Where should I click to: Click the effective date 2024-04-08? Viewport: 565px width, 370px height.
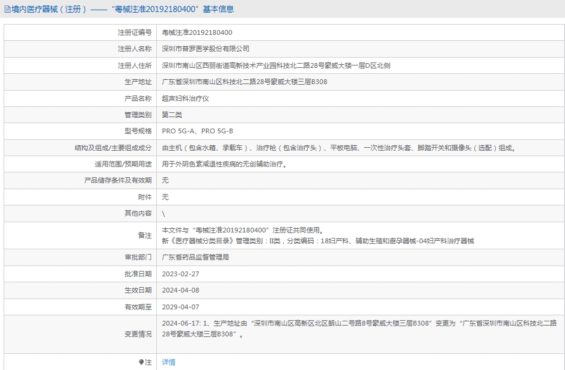coord(179,290)
